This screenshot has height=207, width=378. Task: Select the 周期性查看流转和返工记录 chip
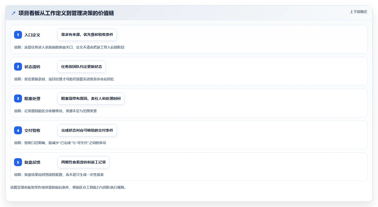click(x=83, y=162)
